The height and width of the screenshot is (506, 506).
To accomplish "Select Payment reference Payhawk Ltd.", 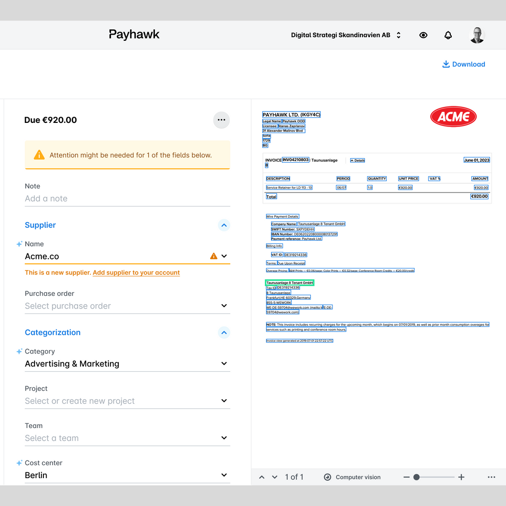I will [x=296, y=239].
